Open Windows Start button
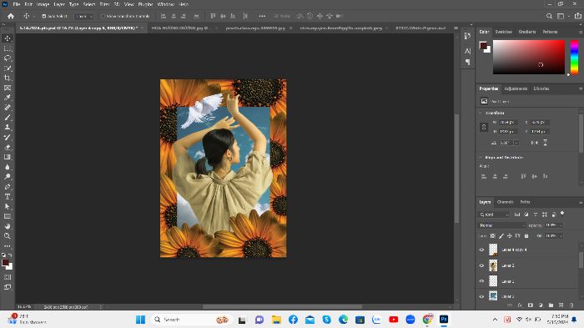 (x=140, y=320)
